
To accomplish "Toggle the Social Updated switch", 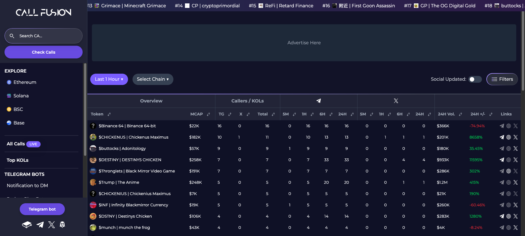I will tap(475, 79).
